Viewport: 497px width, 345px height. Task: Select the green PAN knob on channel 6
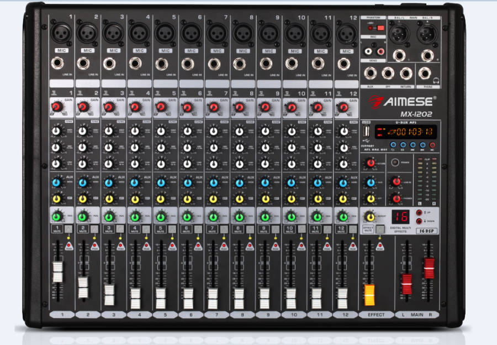pos(187,216)
